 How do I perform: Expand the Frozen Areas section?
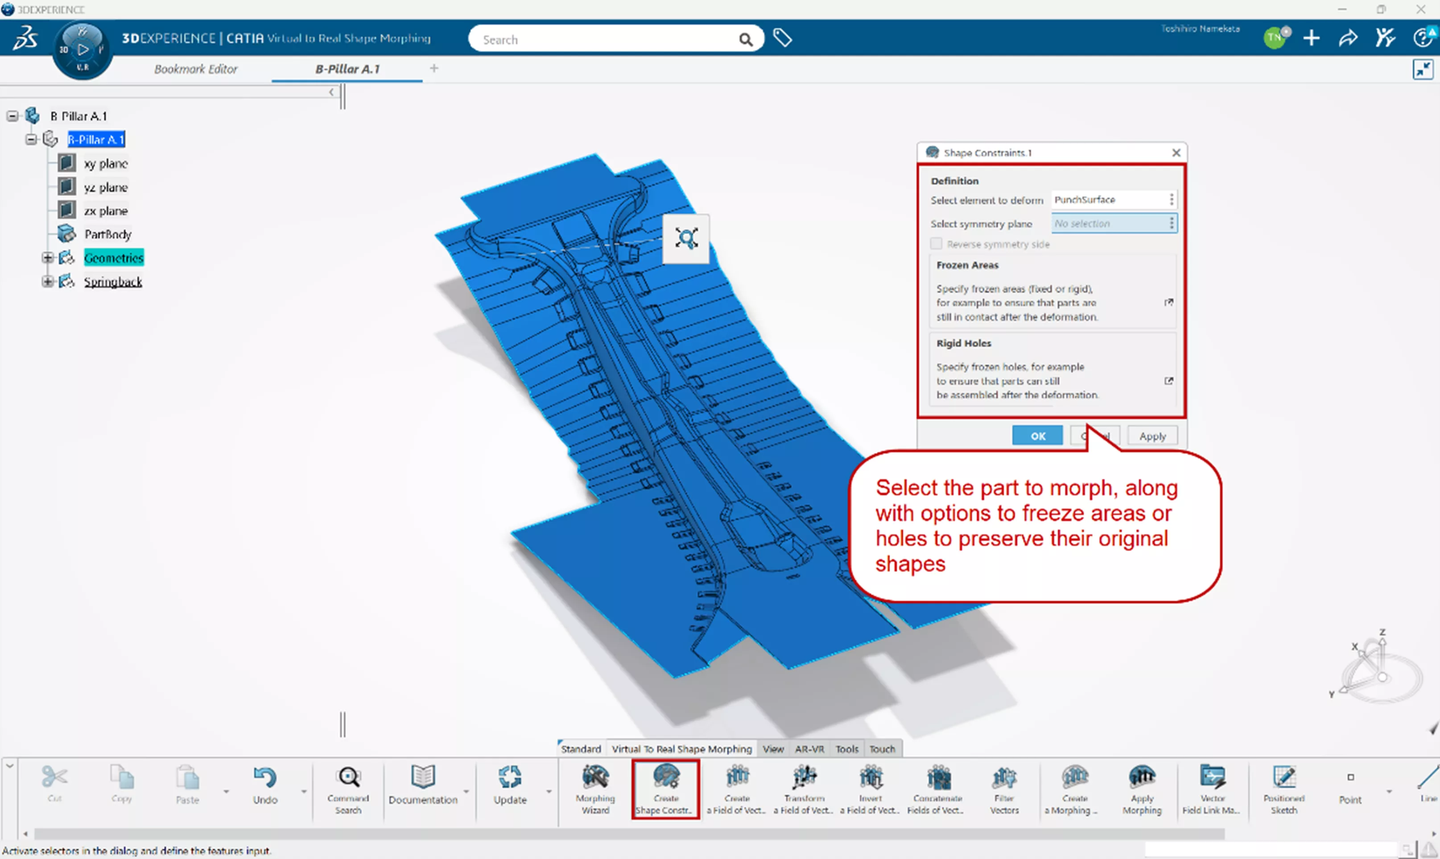(x=1168, y=302)
